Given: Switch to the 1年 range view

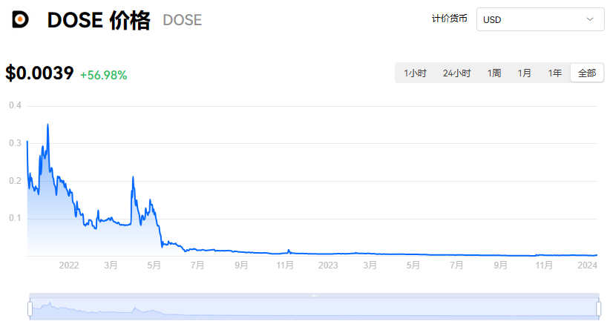Looking at the screenshot, I should pos(555,73).
